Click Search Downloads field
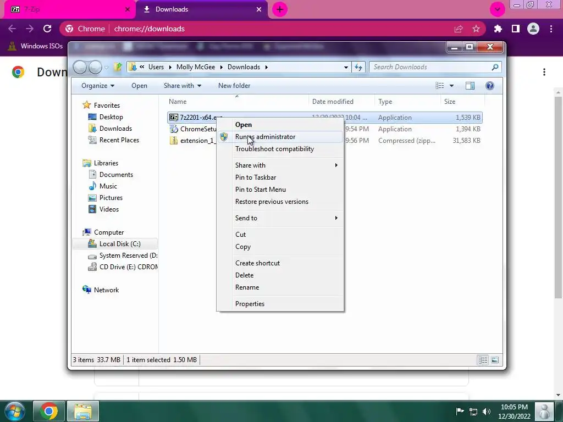The width and height of the screenshot is (563, 422). point(435,67)
